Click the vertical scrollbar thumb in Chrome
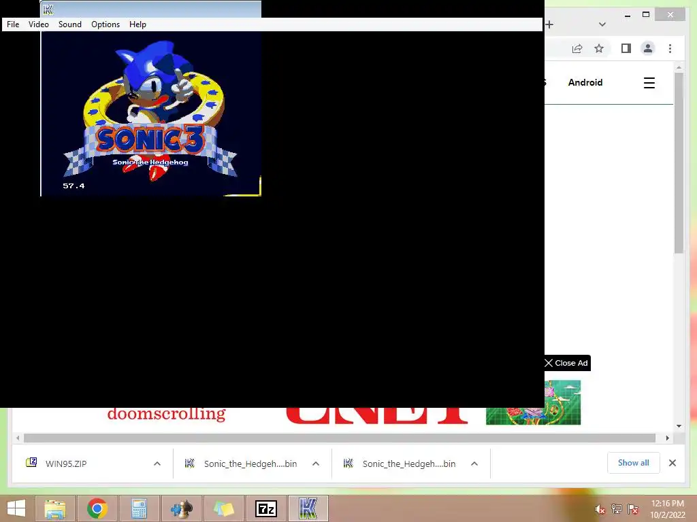Viewport: 697px width, 522px height. click(679, 162)
